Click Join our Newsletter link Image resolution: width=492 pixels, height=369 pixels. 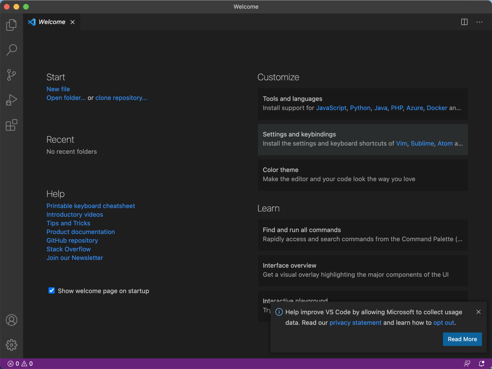tap(75, 258)
